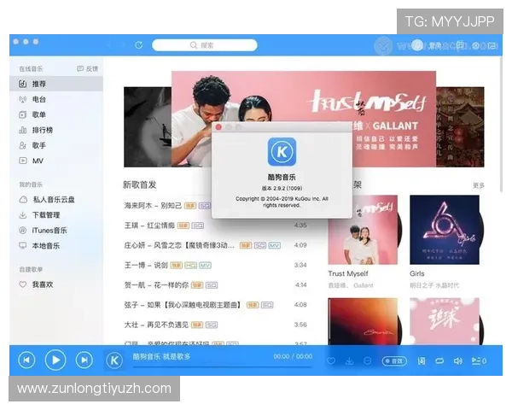Play 大壮 – 再见不负遇见
The image size is (512, 410).
coord(156,325)
